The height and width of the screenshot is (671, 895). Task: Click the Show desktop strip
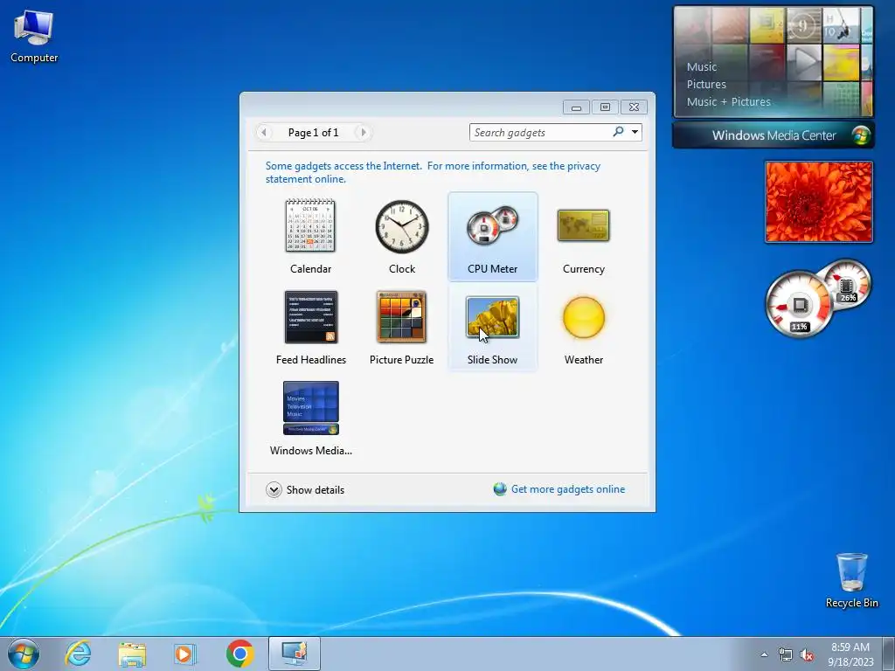889,654
